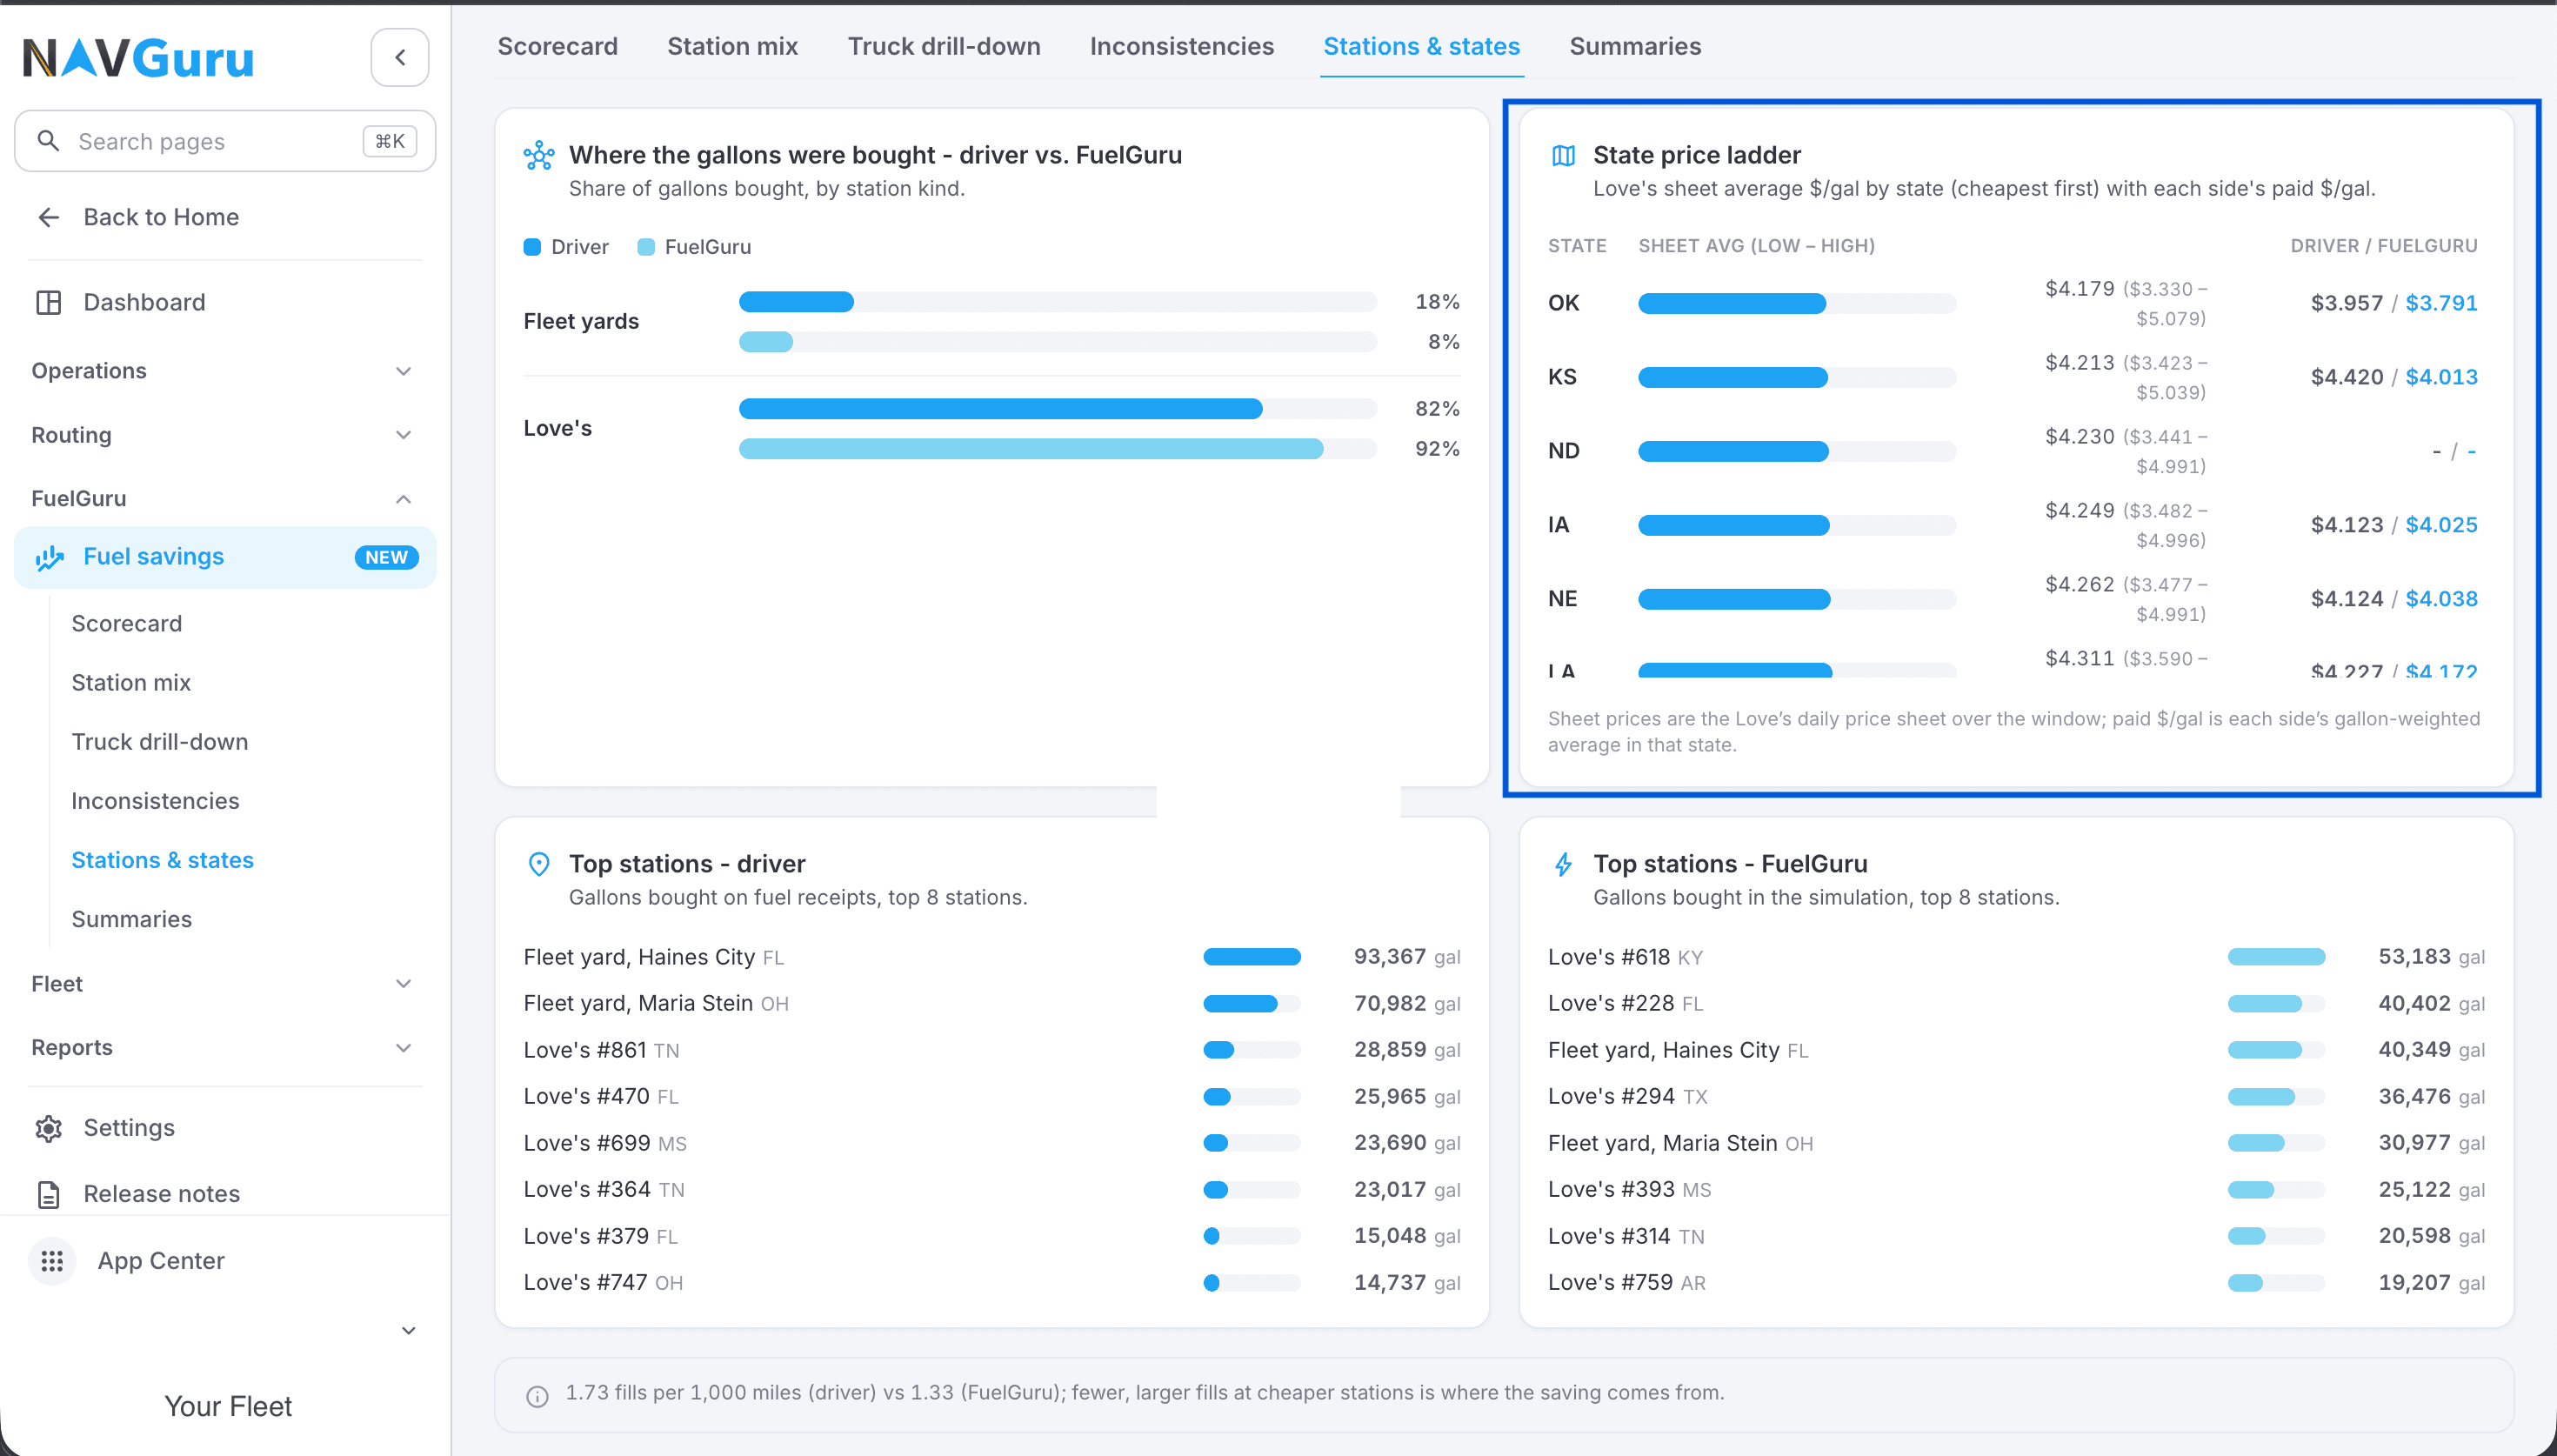Viewport: 2557px width, 1456px height.
Task: Click the Love's FuelGuru 92% bar
Action: (x=1031, y=448)
